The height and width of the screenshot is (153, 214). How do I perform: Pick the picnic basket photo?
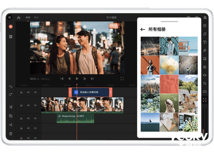[188, 103]
